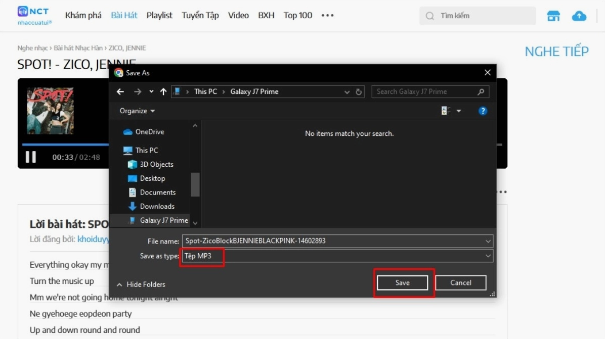
Task: Open the Playlist menu item
Action: tap(159, 15)
